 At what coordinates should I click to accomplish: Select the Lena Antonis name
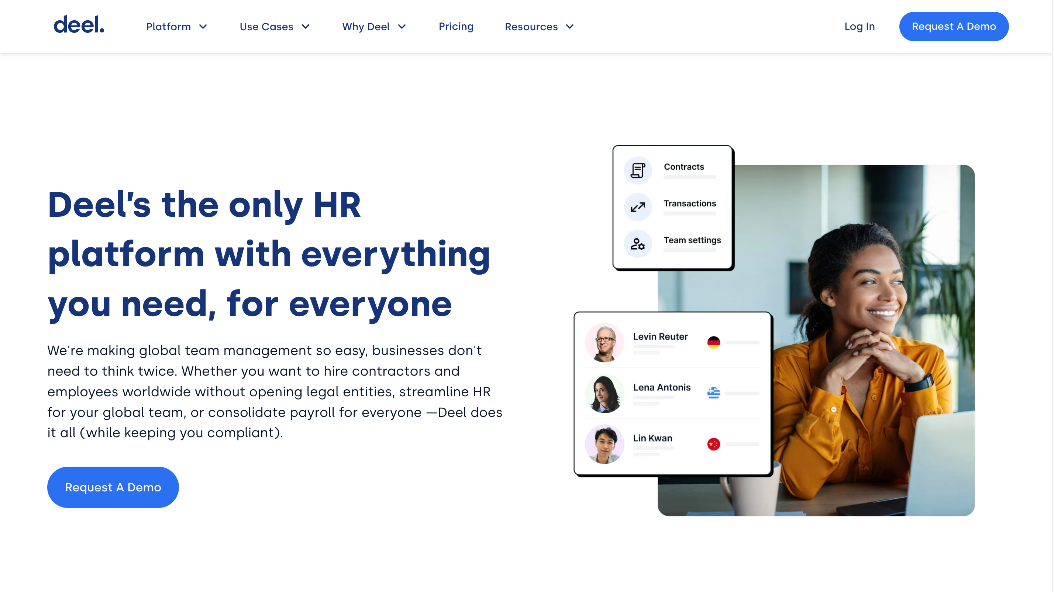662,387
